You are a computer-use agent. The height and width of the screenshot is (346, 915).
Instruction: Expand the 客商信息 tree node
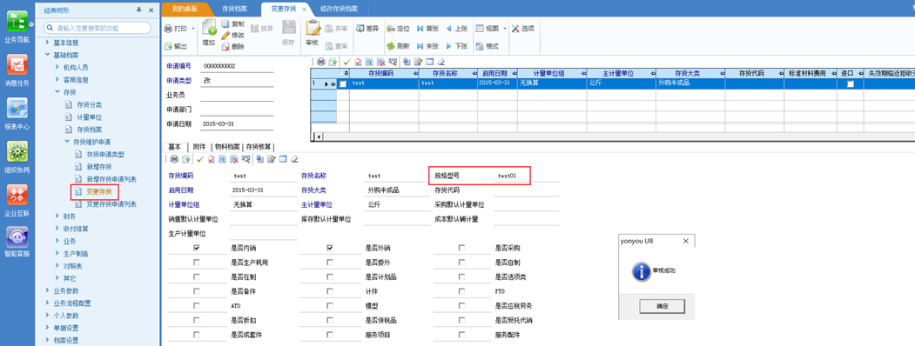57,80
